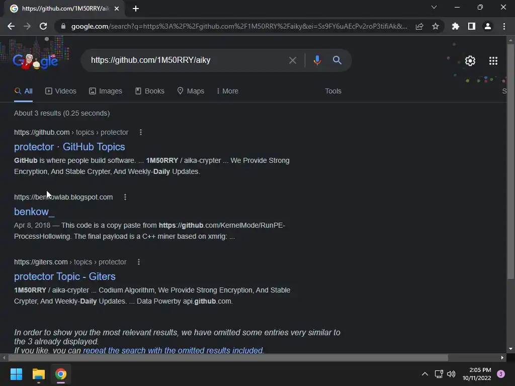The image size is (515, 386).
Task: Repeat search with omitted results included
Action: tap(173, 350)
